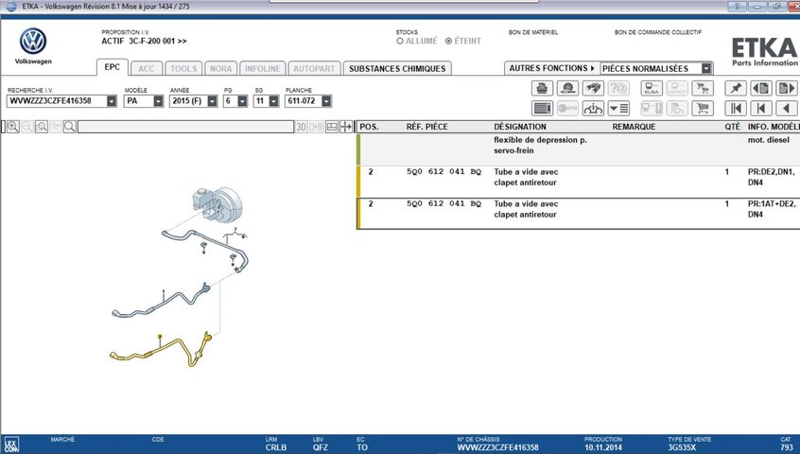The width and height of the screenshot is (800, 454).
Task: Go to next page document icon
Action: click(786, 88)
